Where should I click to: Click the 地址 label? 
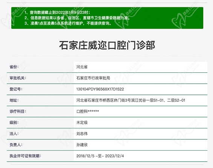(14, 100)
